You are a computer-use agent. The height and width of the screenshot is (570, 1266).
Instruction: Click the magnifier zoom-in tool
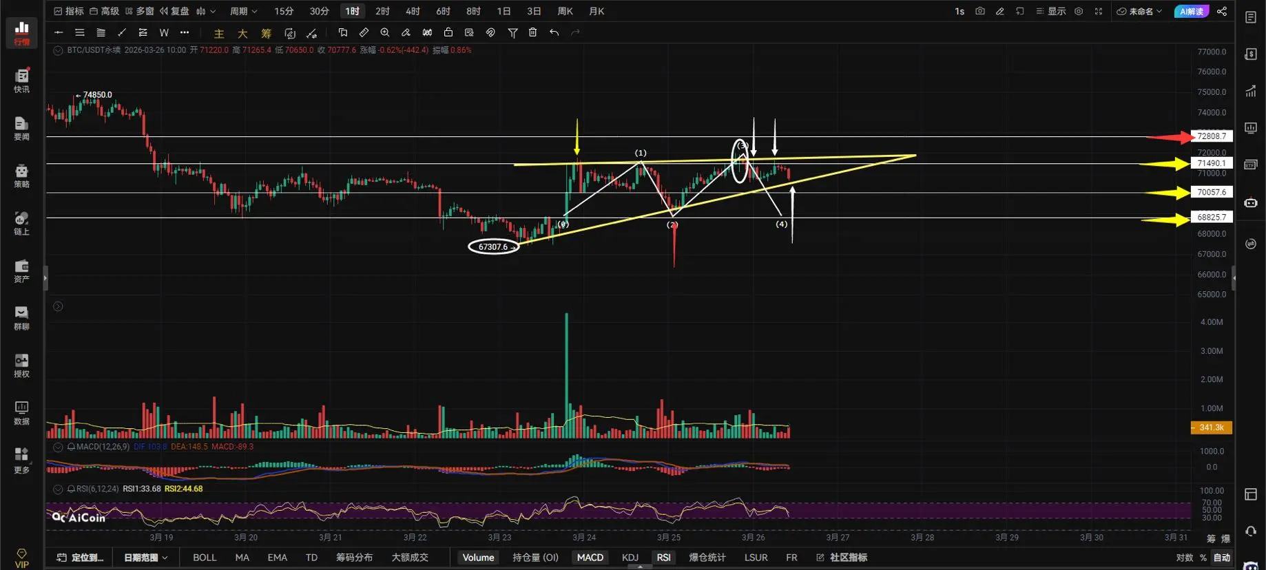385,32
